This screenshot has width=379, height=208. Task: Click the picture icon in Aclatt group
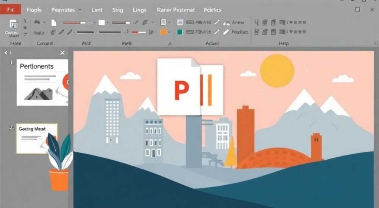pyautogui.click(x=180, y=22)
